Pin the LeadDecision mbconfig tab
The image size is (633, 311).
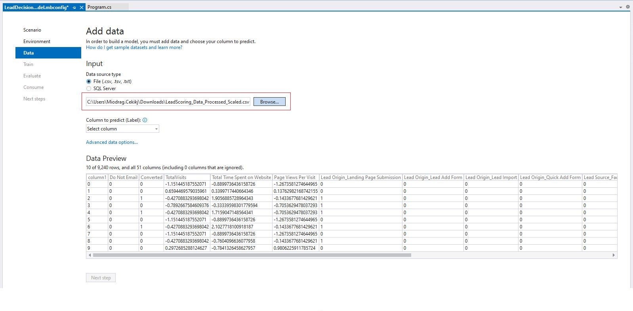pyautogui.click(x=74, y=8)
